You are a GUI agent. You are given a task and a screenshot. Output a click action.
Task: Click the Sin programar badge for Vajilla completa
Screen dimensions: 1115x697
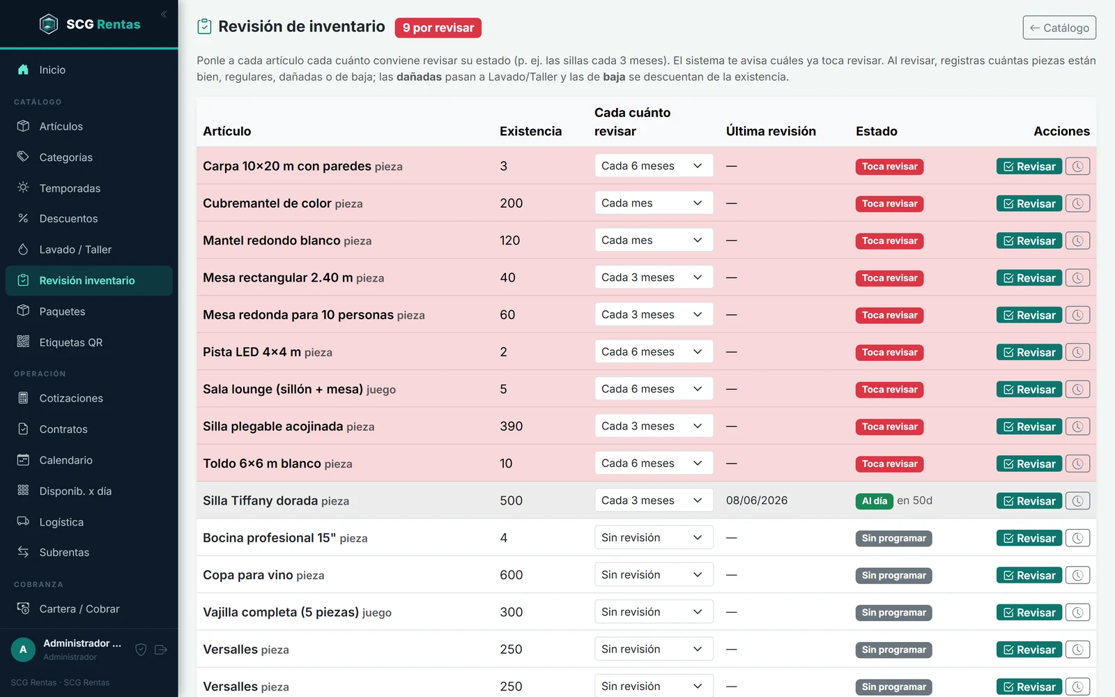click(893, 613)
